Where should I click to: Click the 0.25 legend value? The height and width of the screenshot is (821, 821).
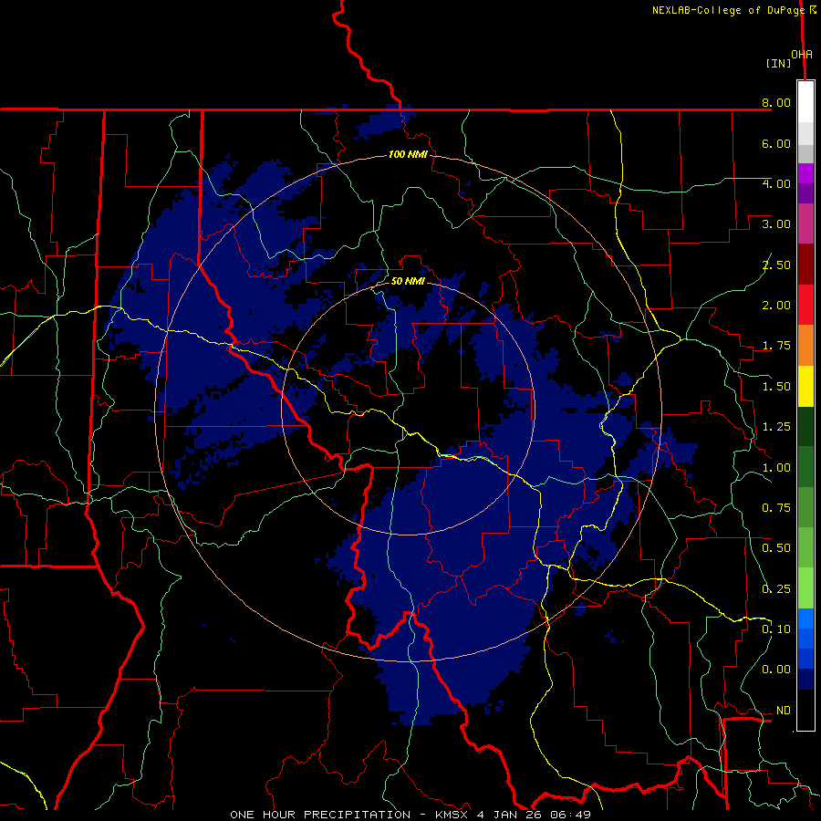(776, 589)
